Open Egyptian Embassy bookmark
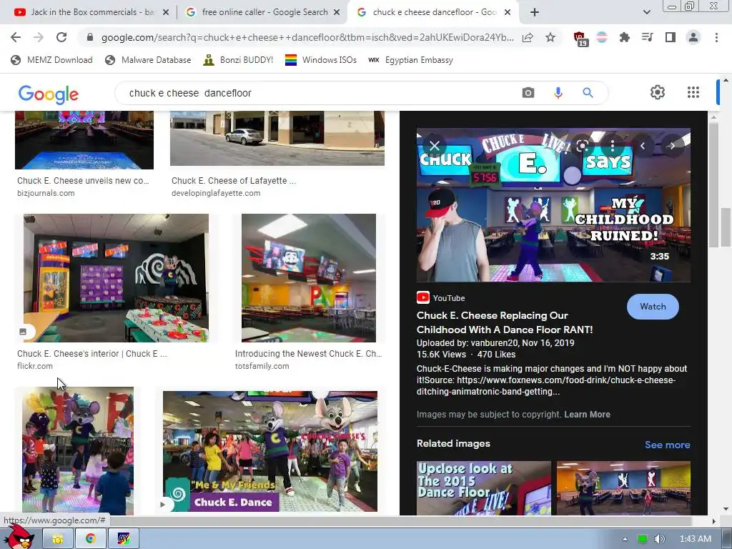732x549 pixels. pyautogui.click(x=410, y=60)
